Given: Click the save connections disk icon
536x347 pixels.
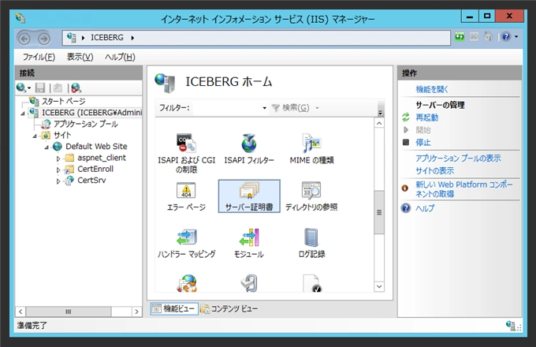Looking at the screenshot, I should (40, 88).
